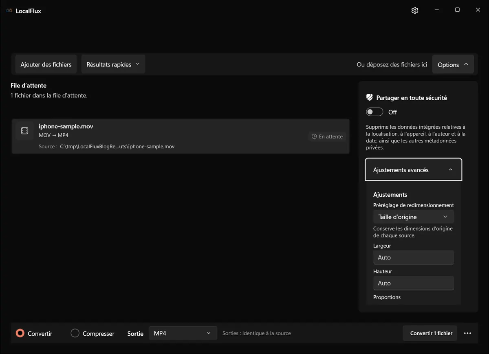Click the video file icon for iphone-sample.mov
Viewport: 489px width, 354px height.
tap(24, 130)
